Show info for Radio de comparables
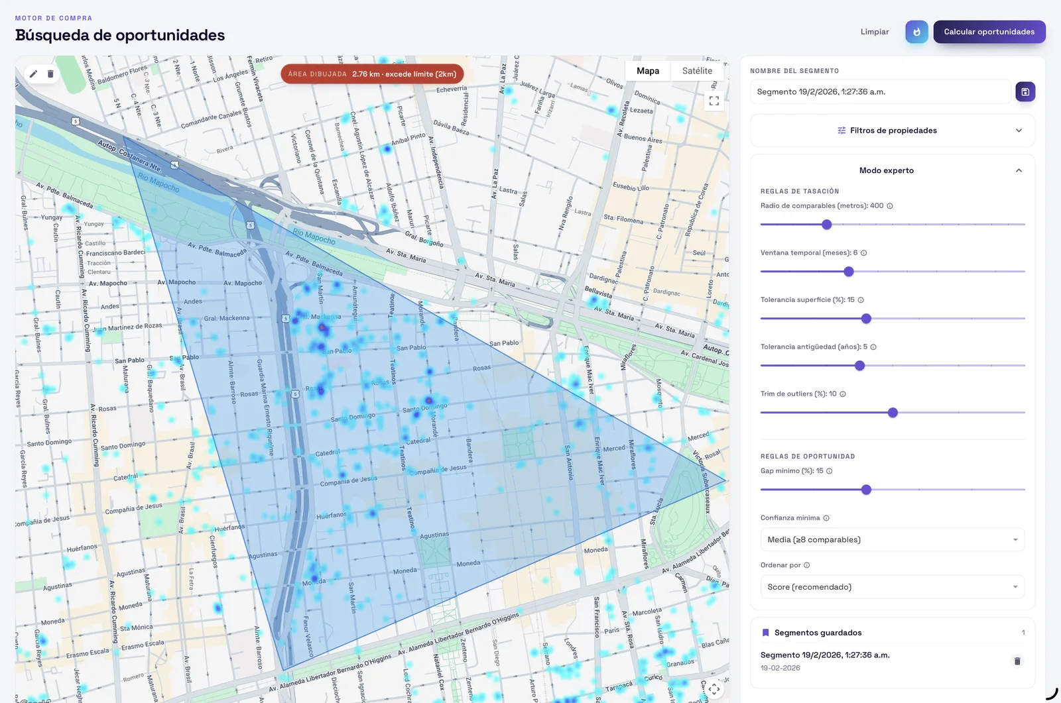 click(x=890, y=206)
